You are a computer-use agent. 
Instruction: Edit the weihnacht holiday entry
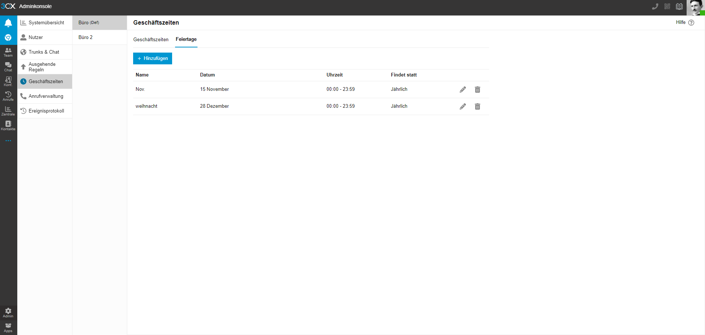[463, 107]
